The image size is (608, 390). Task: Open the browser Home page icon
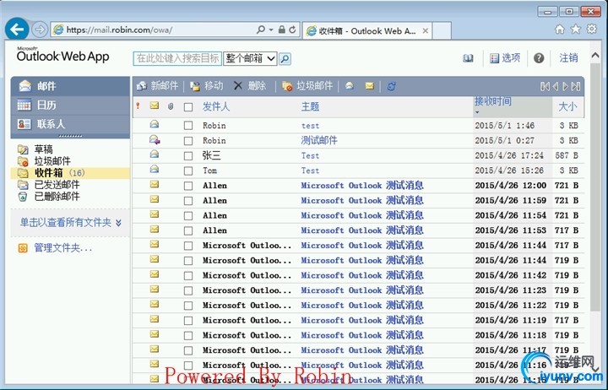(x=560, y=29)
